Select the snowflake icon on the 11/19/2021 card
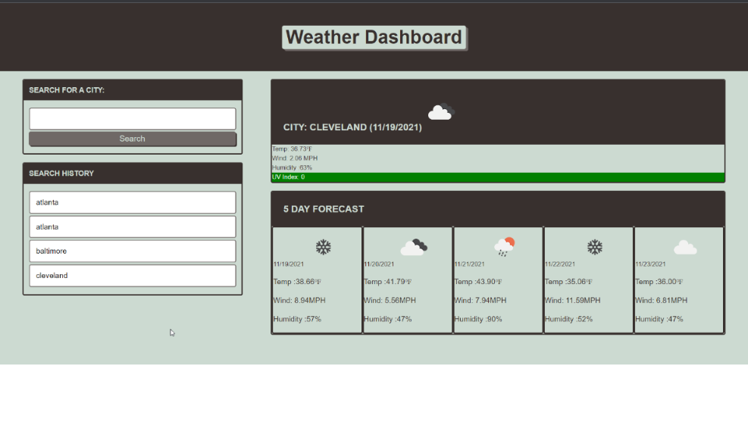Screen dimensions: 748x444 324,247
